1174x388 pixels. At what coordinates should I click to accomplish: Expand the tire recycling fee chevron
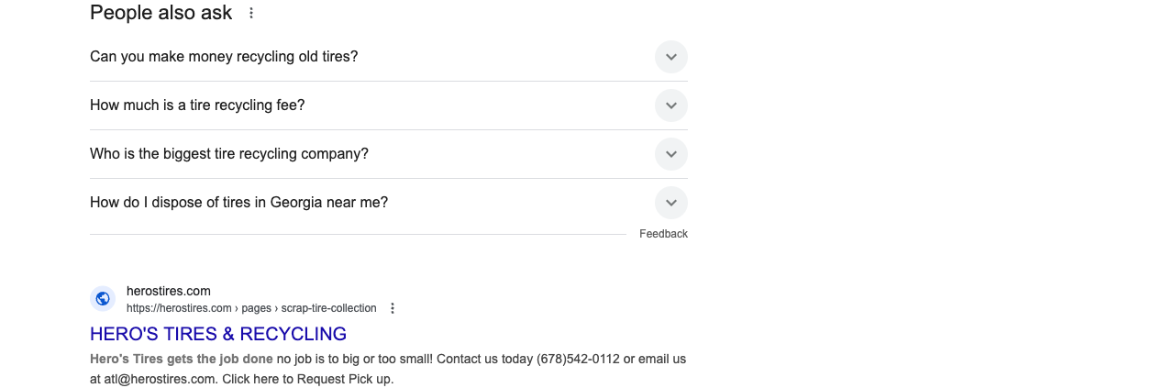coord(671,105)
